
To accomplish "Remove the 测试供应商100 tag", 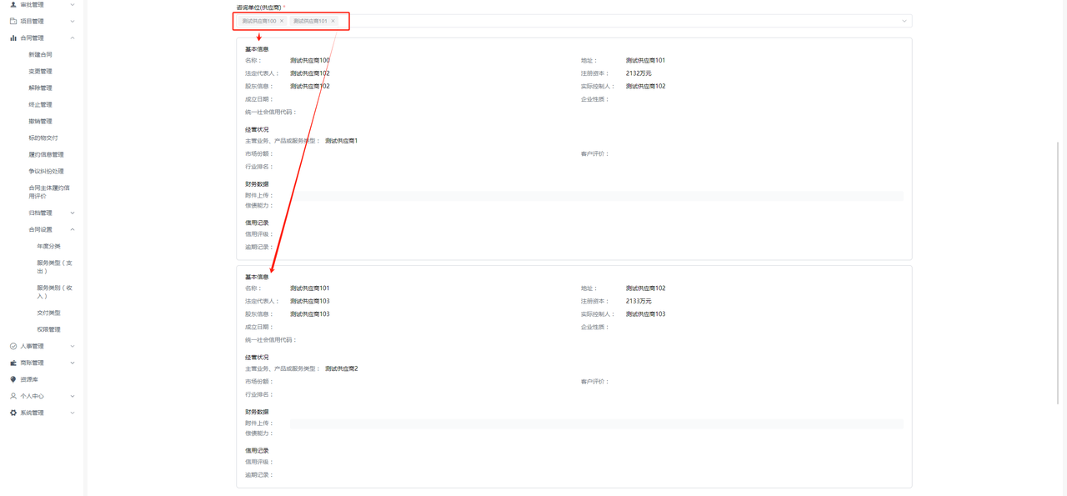I will pos(282,21).
